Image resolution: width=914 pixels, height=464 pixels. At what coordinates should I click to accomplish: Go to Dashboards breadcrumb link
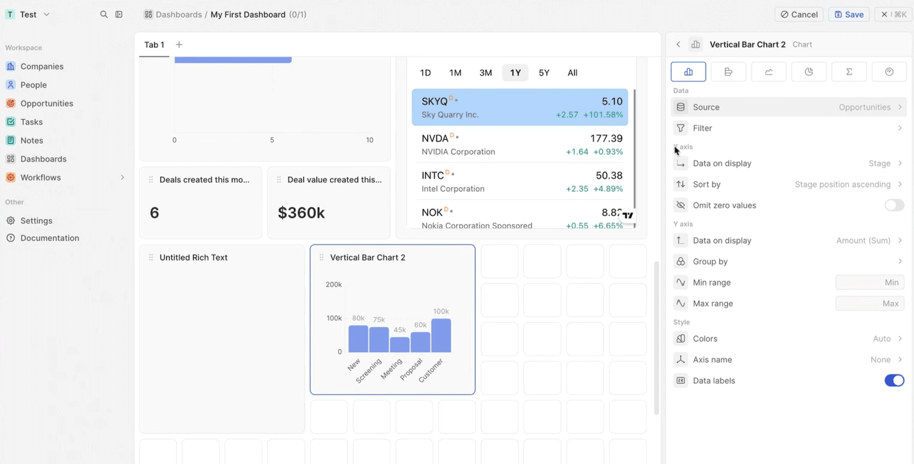(179, 14)
